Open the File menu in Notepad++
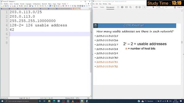Image resolution: width=184 pixels, height=103 pixels. 1,4
